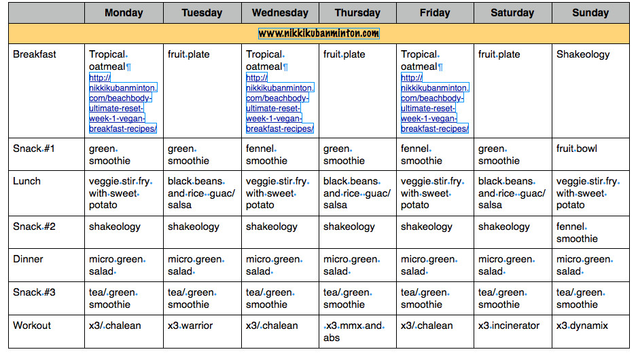This screenshot has width=638, height=356.
Task: Select Saturday's "x3 incinerator" workout cell
Action: coord(510,325)
